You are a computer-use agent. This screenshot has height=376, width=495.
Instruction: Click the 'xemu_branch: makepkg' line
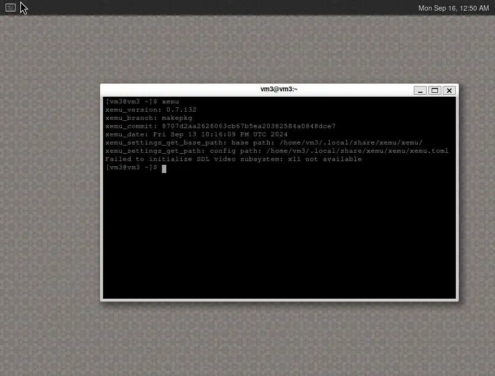click(x=149, y=118)
